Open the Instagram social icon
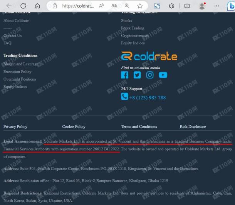Screen dimensions: 235x205 click(150, 75)
